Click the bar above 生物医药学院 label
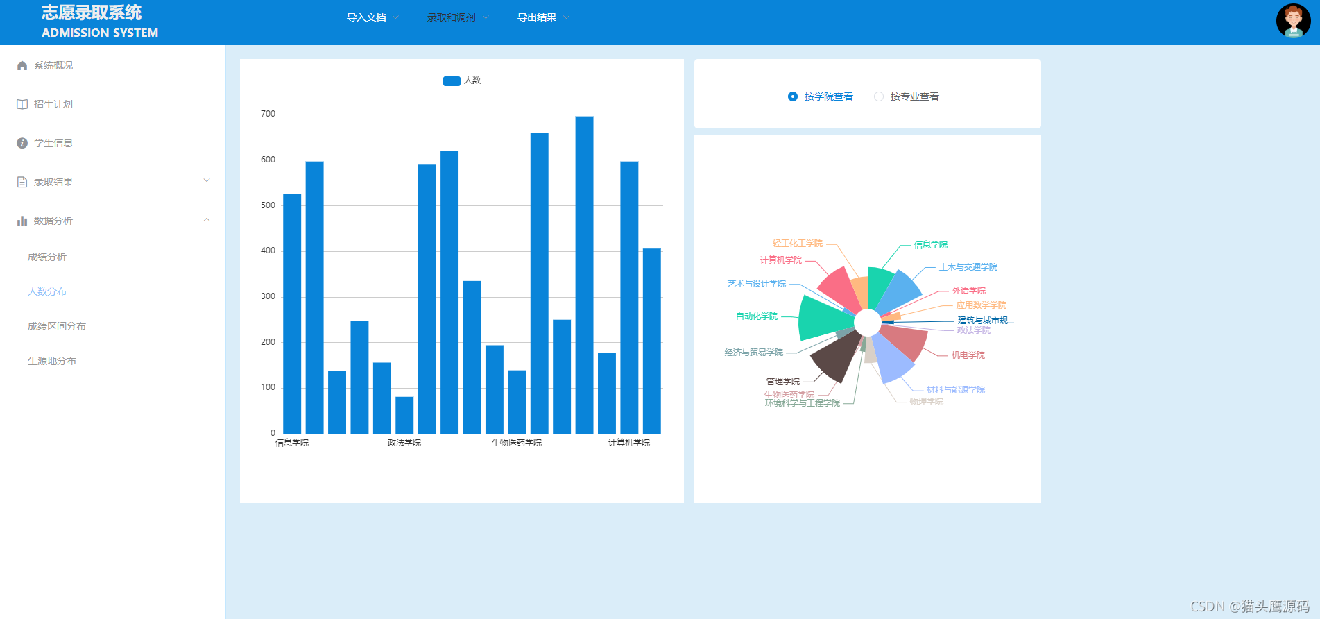 [x=517, y=402]
